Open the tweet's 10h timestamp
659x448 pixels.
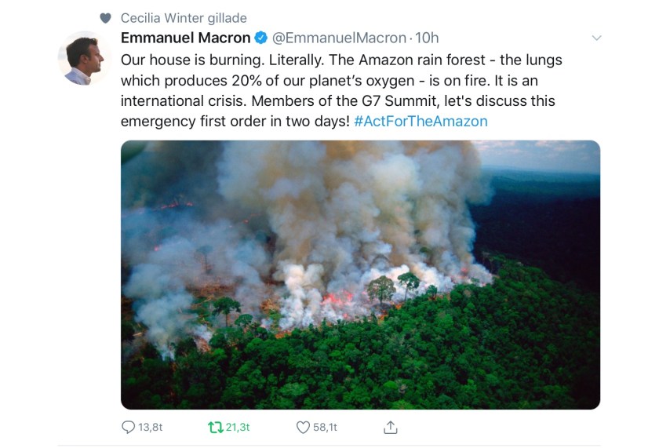(427, 38)
